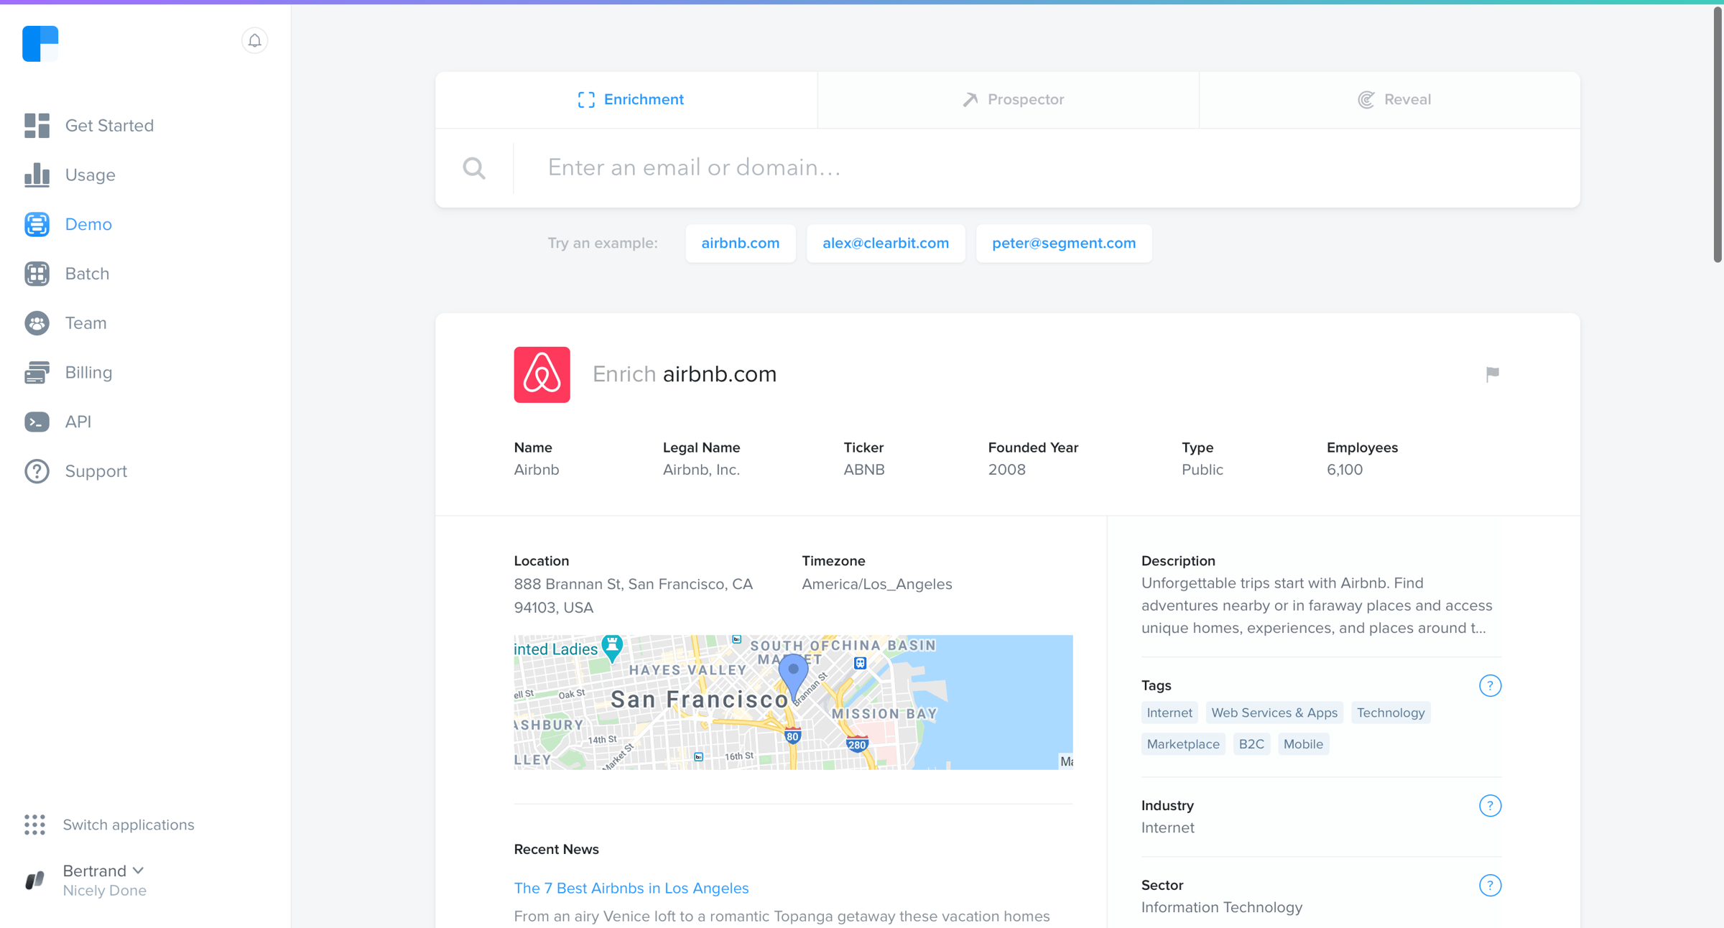1724x928 pixels.
Task: Open the Support page
Action: (x=96, y=471)
